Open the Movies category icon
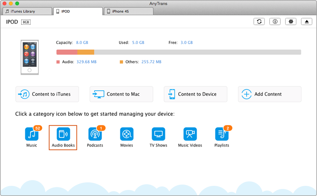 pos(127,134)
